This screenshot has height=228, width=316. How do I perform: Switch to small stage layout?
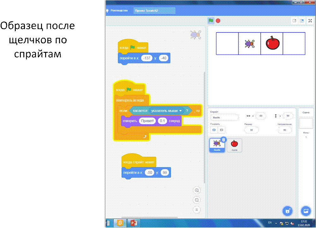point(294,21)
